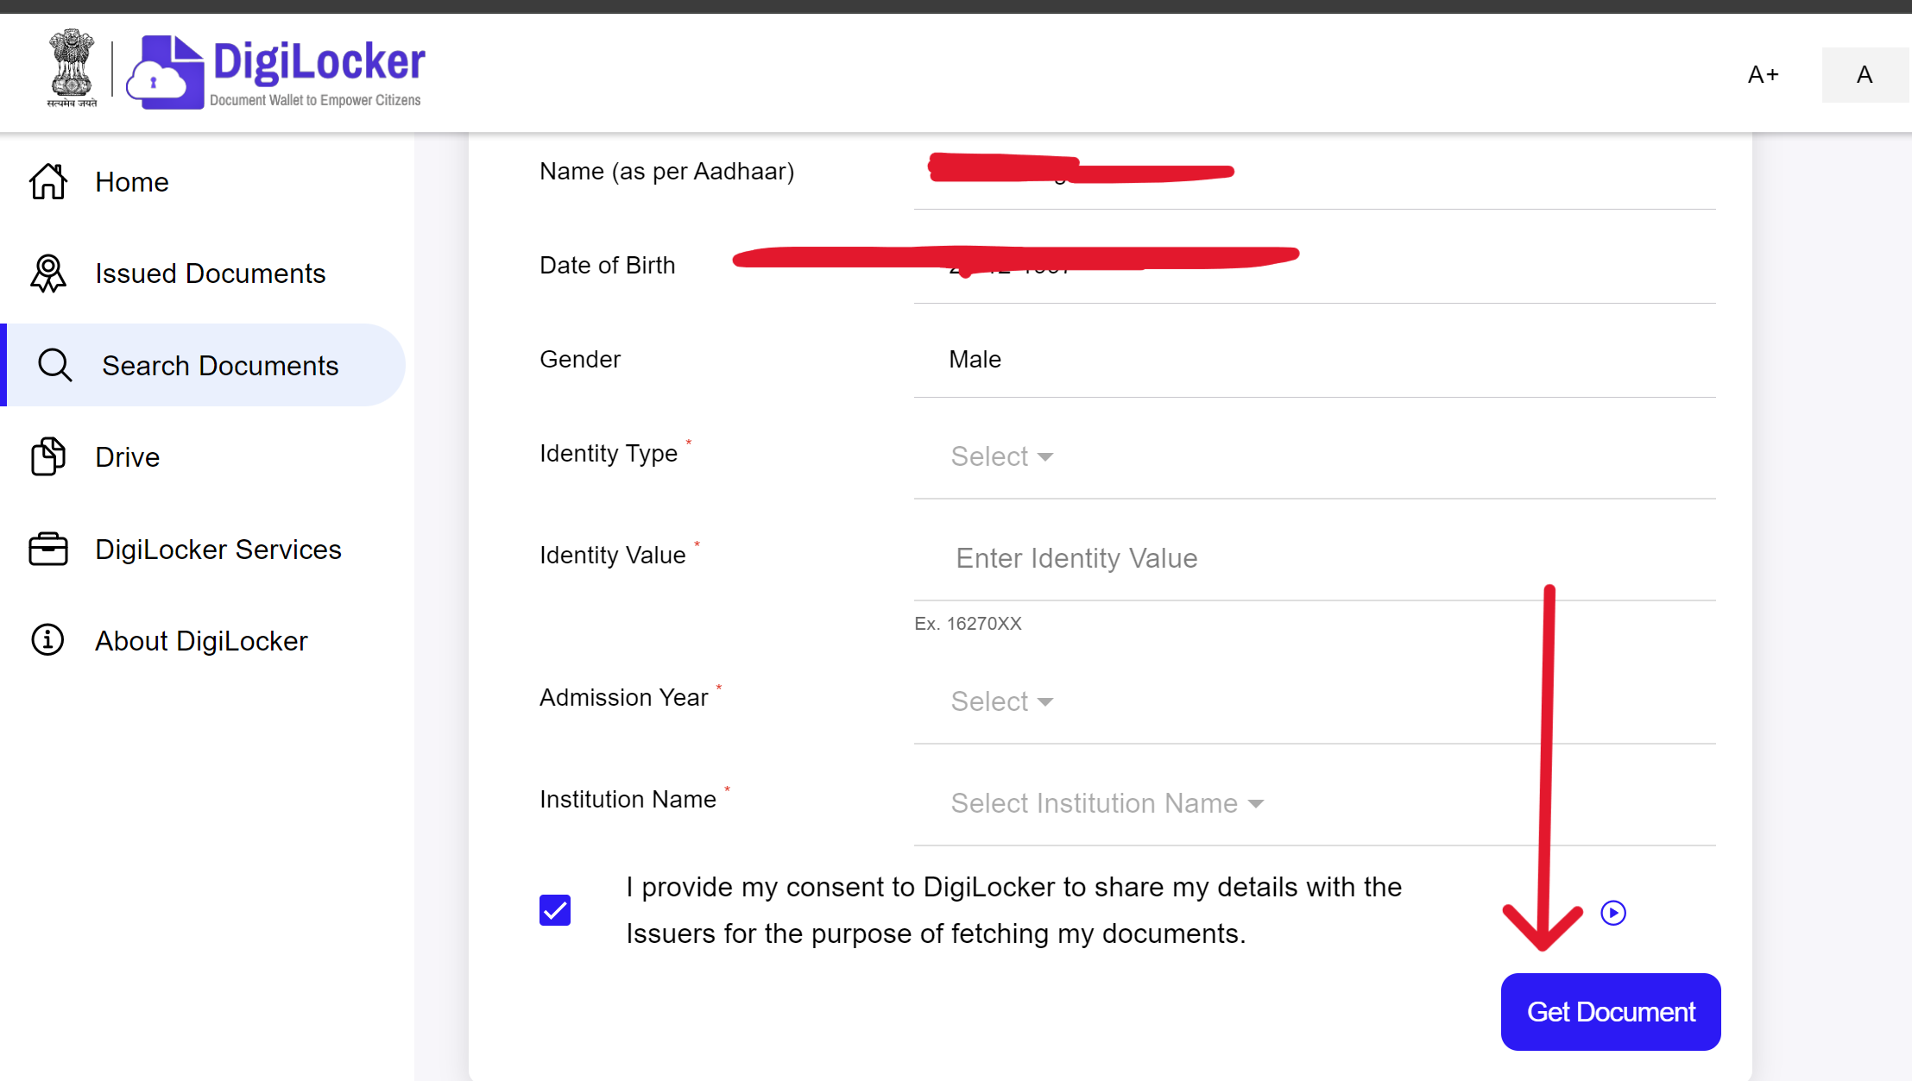Click the Home icon in sidebar
Screen dimensions: 1912x1081
pyautogui.click(x=47, y=181)
